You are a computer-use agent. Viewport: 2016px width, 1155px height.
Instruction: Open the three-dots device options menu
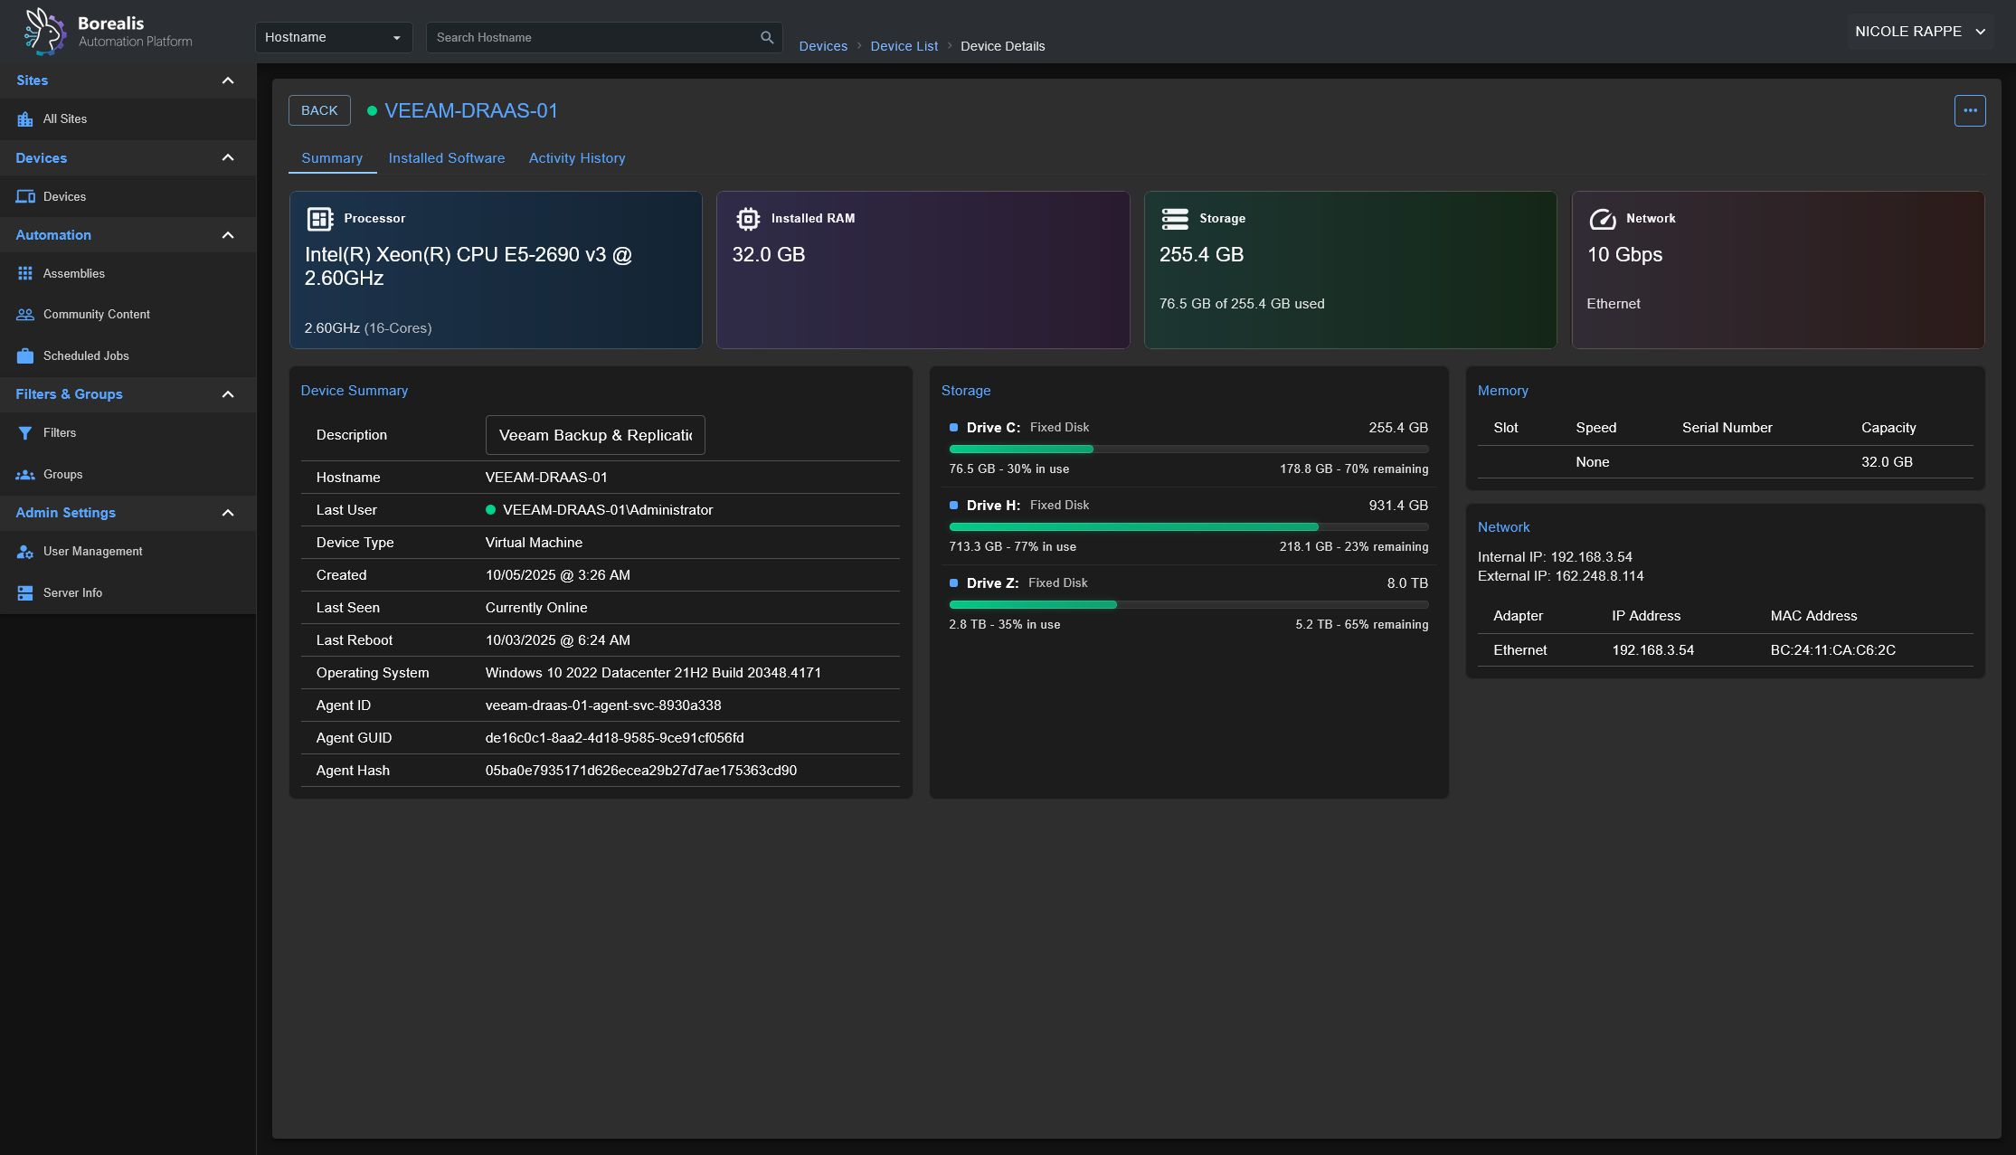(1970, 110)
